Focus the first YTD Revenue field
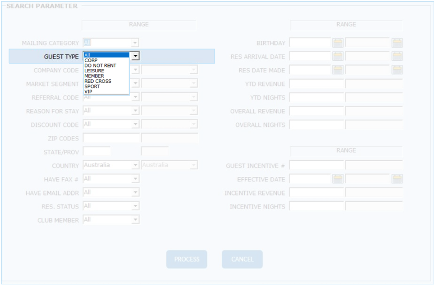 tap(316, 84)
